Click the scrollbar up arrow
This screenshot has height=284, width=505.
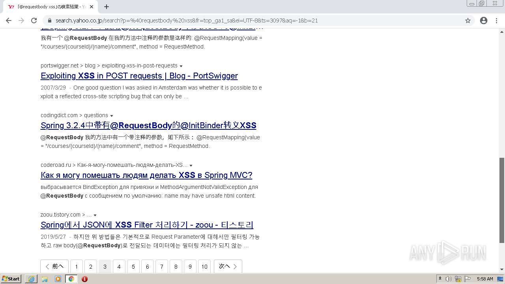(502, 31)
